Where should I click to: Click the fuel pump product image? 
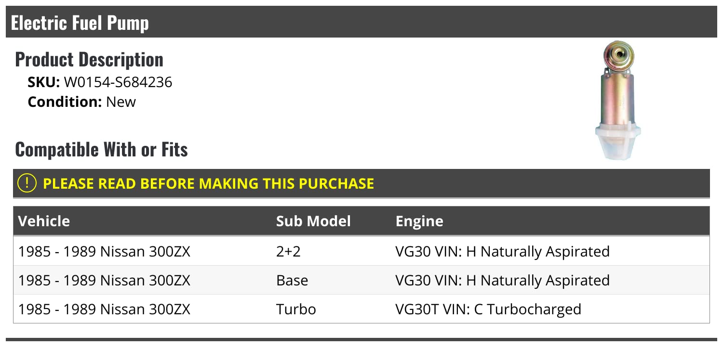618,101
